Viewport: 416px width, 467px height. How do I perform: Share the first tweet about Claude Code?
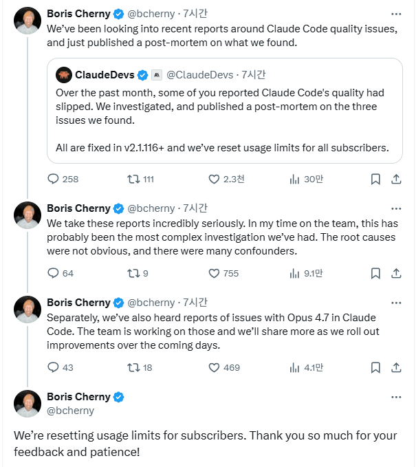pos(396,179)
